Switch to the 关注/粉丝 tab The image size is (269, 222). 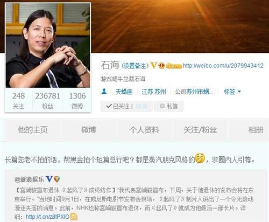[200, 130]
